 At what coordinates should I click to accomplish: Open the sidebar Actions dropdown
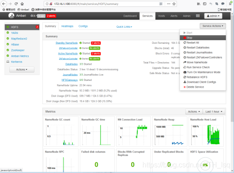pyautogui.click(x=22, y=69)
